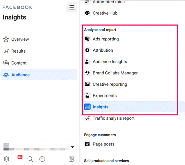Screen dimensions: 185x165
Task: Switch to the Results section
Action: pos(18,51)
